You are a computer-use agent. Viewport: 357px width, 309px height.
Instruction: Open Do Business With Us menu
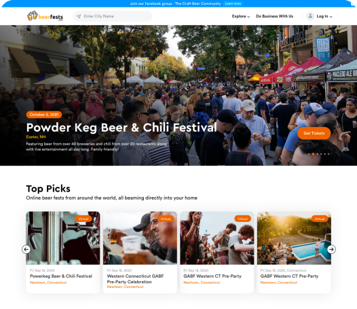(274, 16)
